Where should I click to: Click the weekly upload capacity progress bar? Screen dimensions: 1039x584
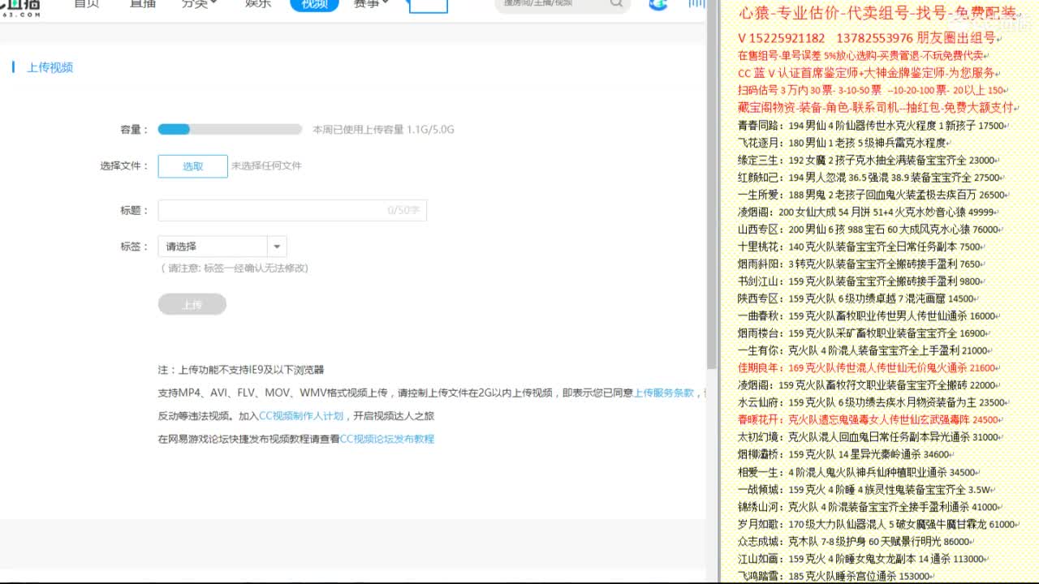coord(229,129)
